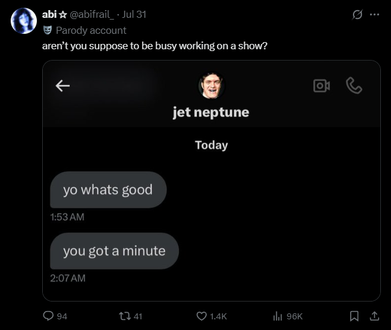The width and height of the screenshot is (391, 330).
Task: Click the video call camera icon
Action: (x=321, y=86)
